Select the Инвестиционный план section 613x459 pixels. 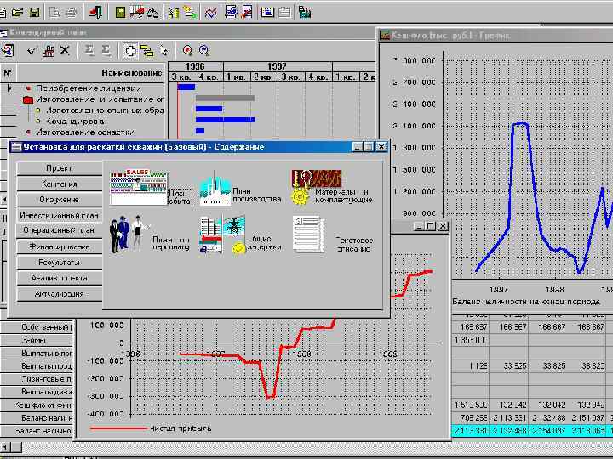pos(60,215)
